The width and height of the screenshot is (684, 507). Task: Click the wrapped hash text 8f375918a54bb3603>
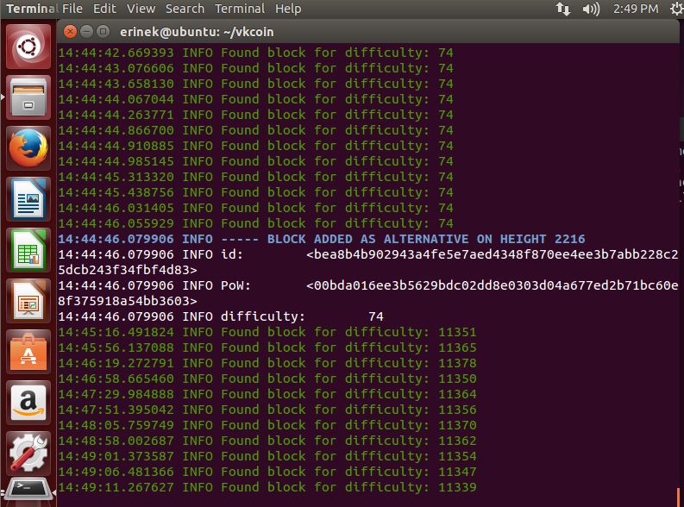click(128, 301)
